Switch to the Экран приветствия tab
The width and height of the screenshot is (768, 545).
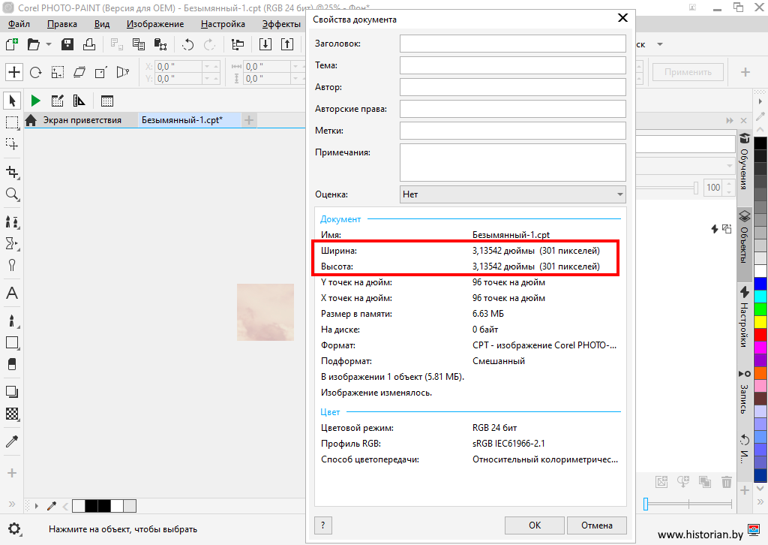tap(81, 120)
